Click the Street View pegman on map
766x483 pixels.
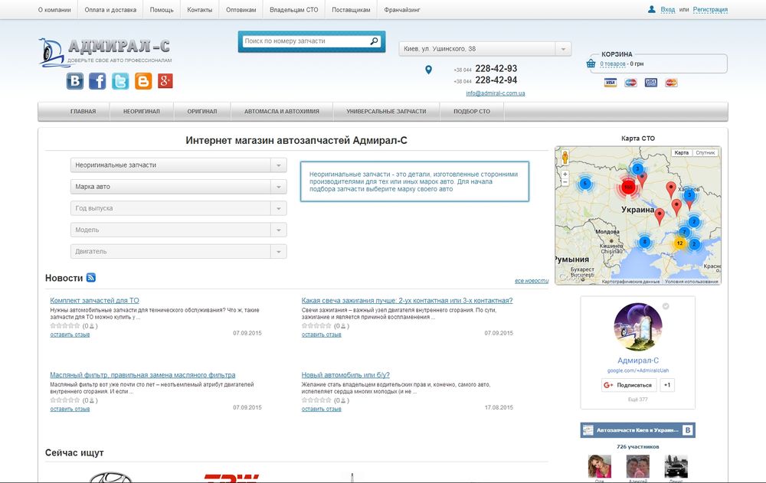tap(565, 157)
